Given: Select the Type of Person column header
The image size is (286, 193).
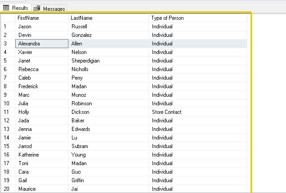Looking at the screenshot, I should [198, 18].
